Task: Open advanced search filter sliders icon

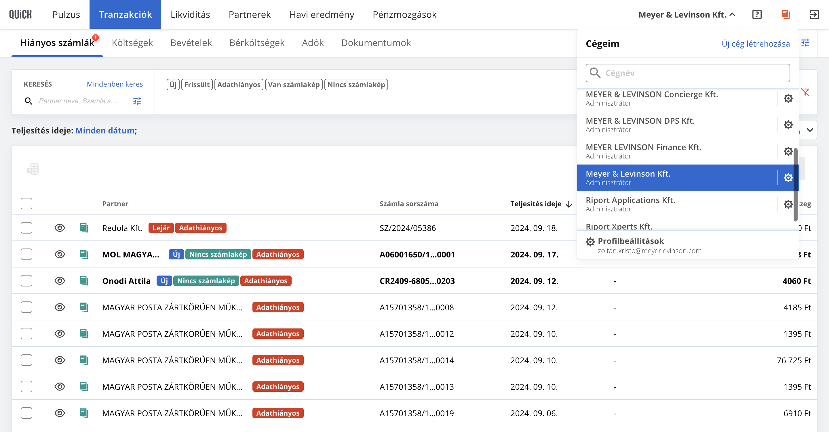Action: (x=137, y=101)
